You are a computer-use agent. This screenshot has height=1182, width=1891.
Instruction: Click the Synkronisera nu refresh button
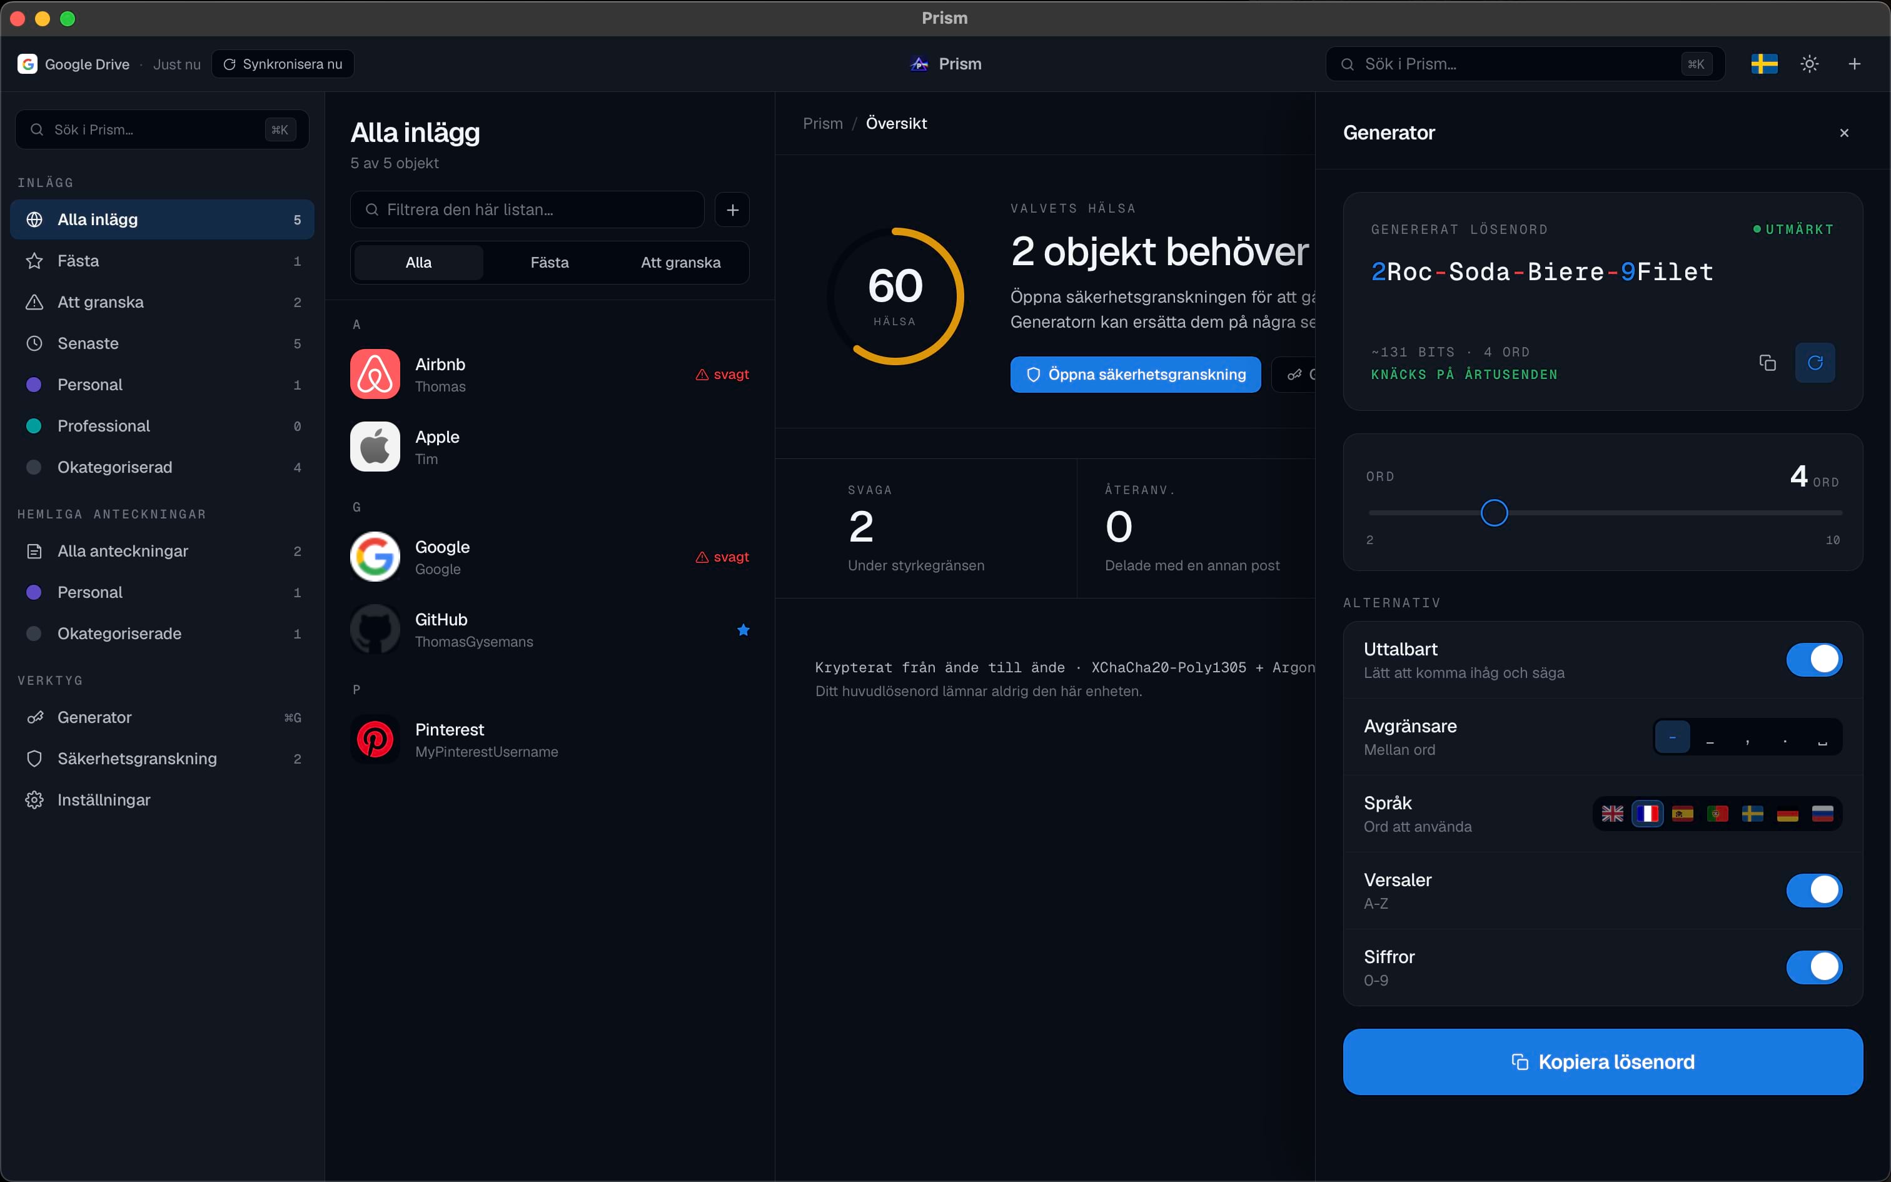(283, 64)
